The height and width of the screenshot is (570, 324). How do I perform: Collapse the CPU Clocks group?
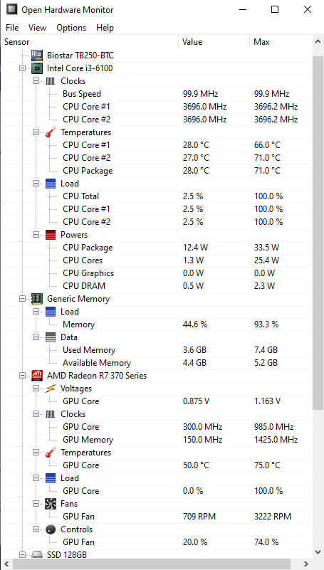tap(36, 81)
